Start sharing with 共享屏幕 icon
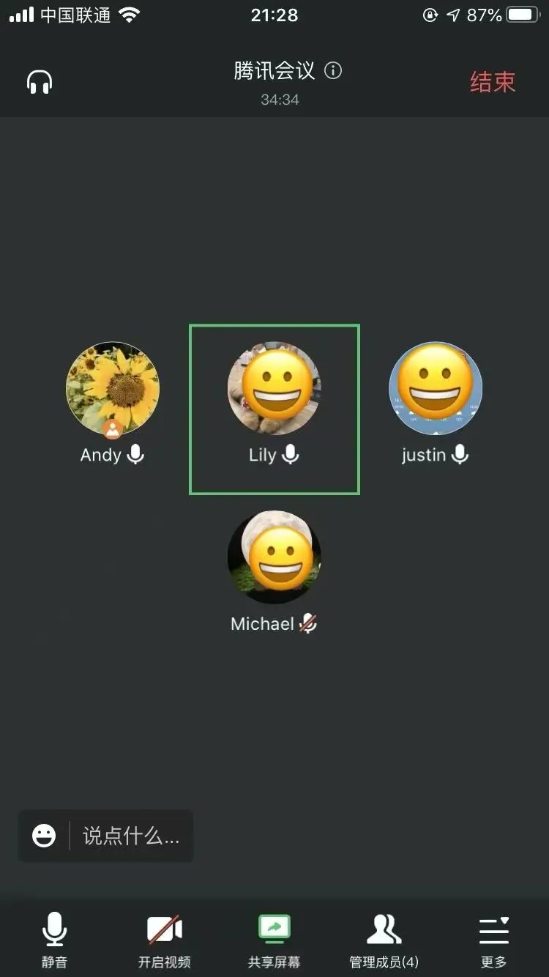The image size is (549, 977). coord(274,940)
